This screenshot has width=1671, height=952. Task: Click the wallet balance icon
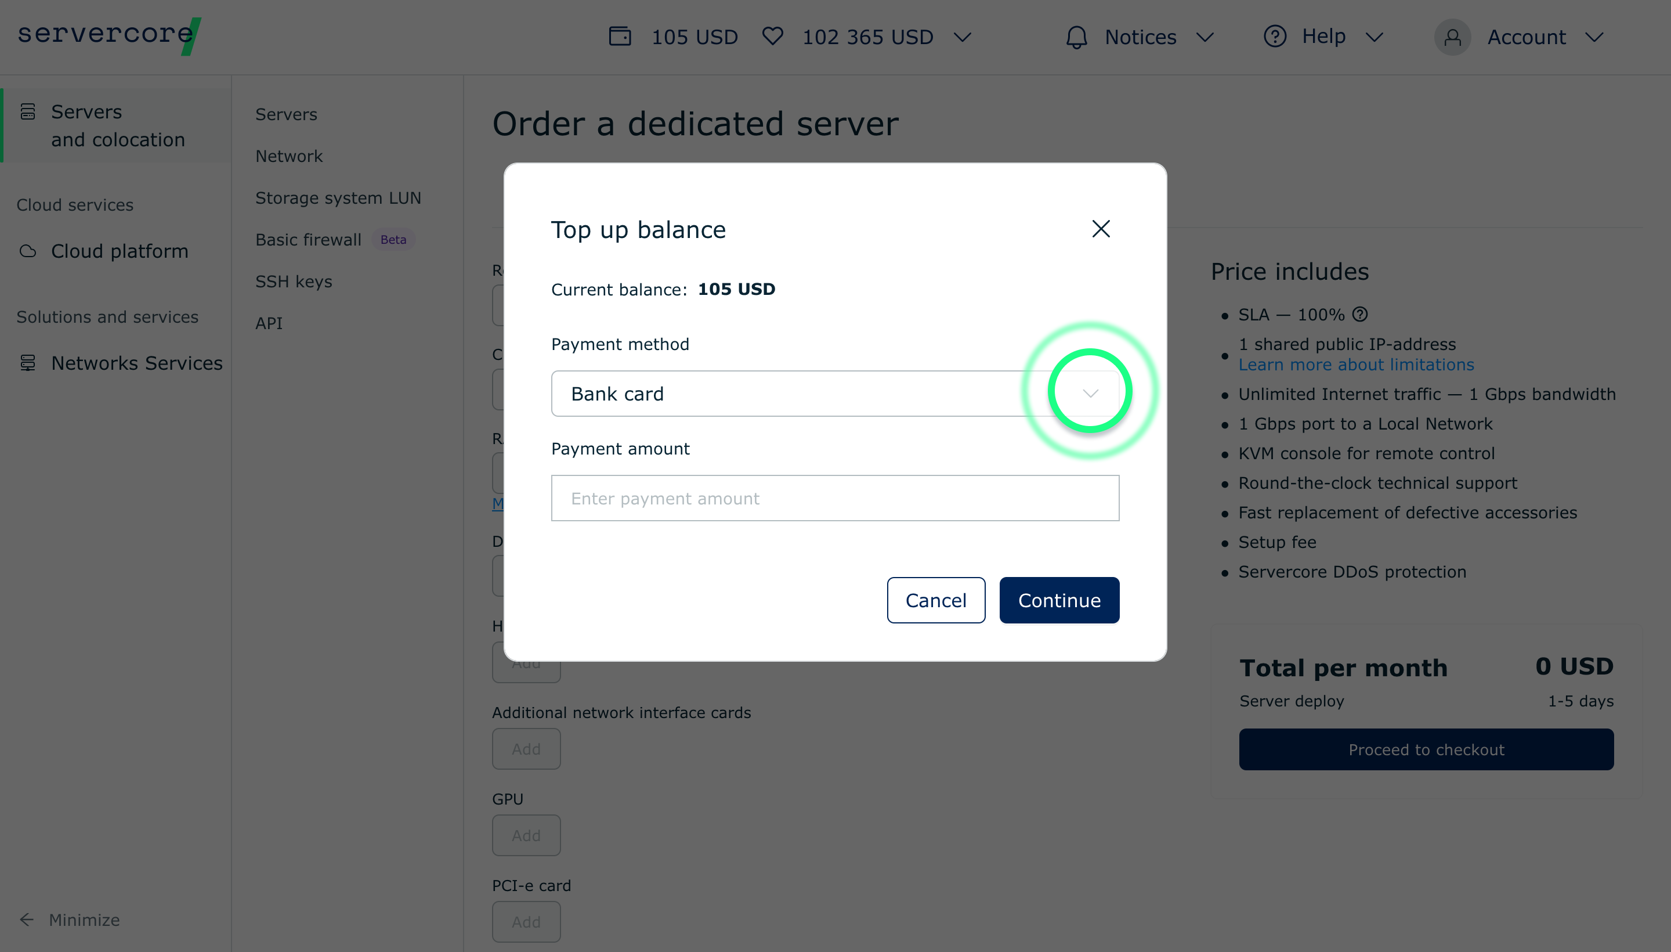click(x=620, y=37)
